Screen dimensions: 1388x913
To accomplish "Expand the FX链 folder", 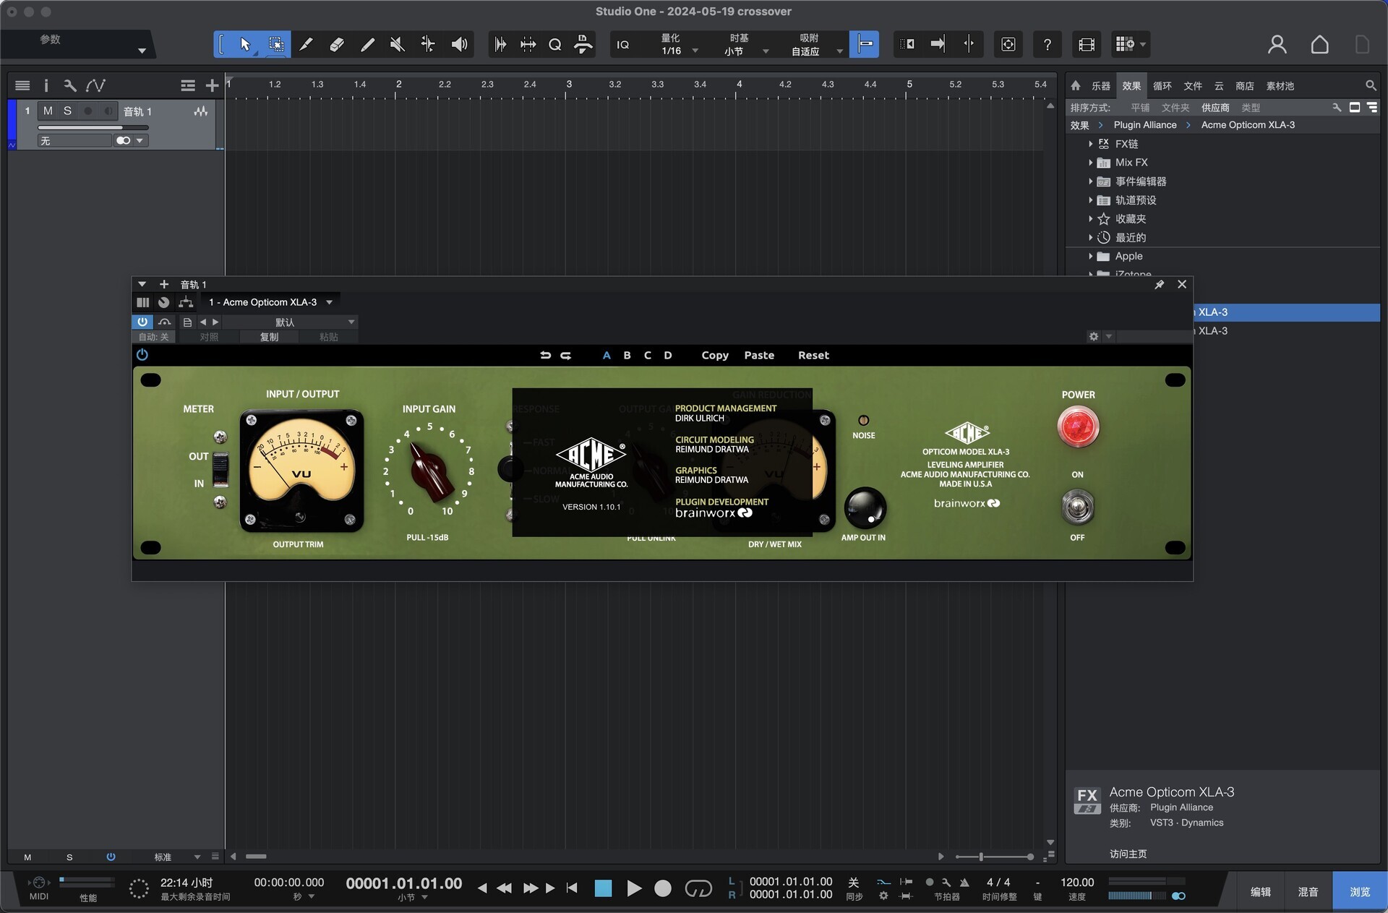I will click(x=1091, y=144).
